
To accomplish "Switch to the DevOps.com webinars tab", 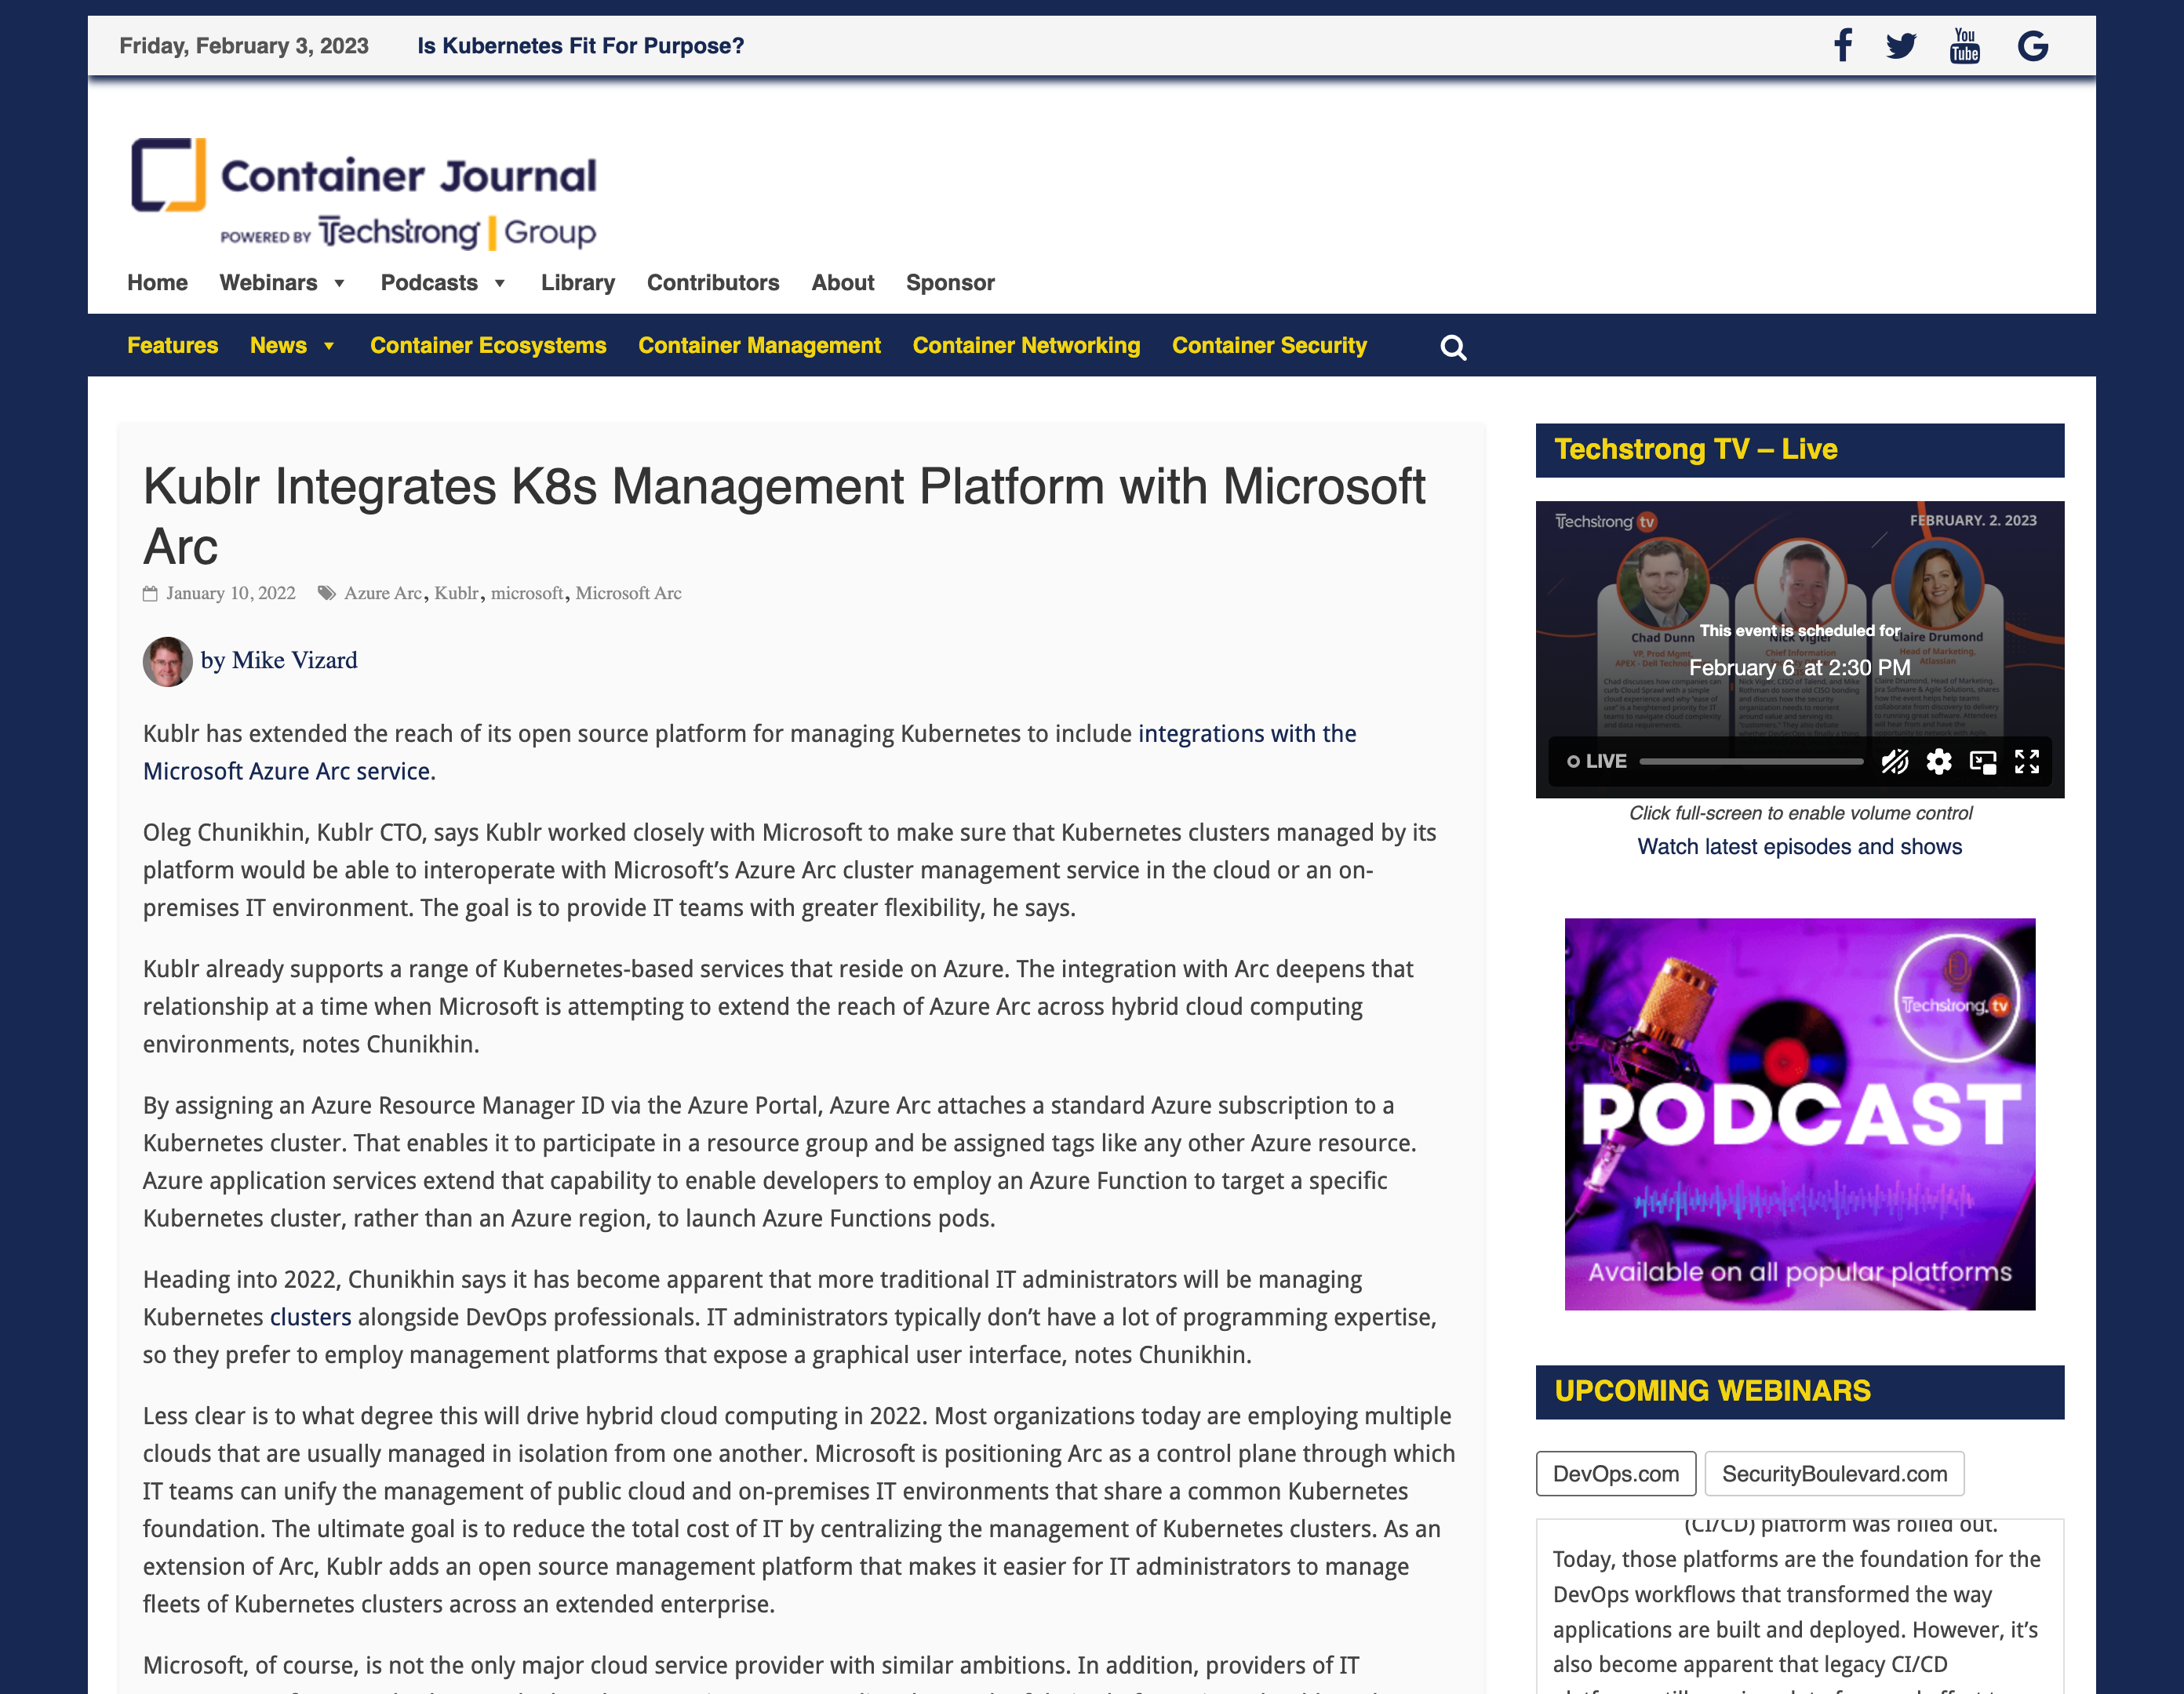I will [1616, 1474].
